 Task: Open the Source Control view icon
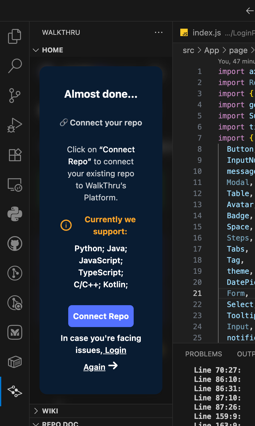tap(15, 96)
